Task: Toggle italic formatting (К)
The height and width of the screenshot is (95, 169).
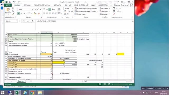Action: pyautogui.click(x=21, y=13)
